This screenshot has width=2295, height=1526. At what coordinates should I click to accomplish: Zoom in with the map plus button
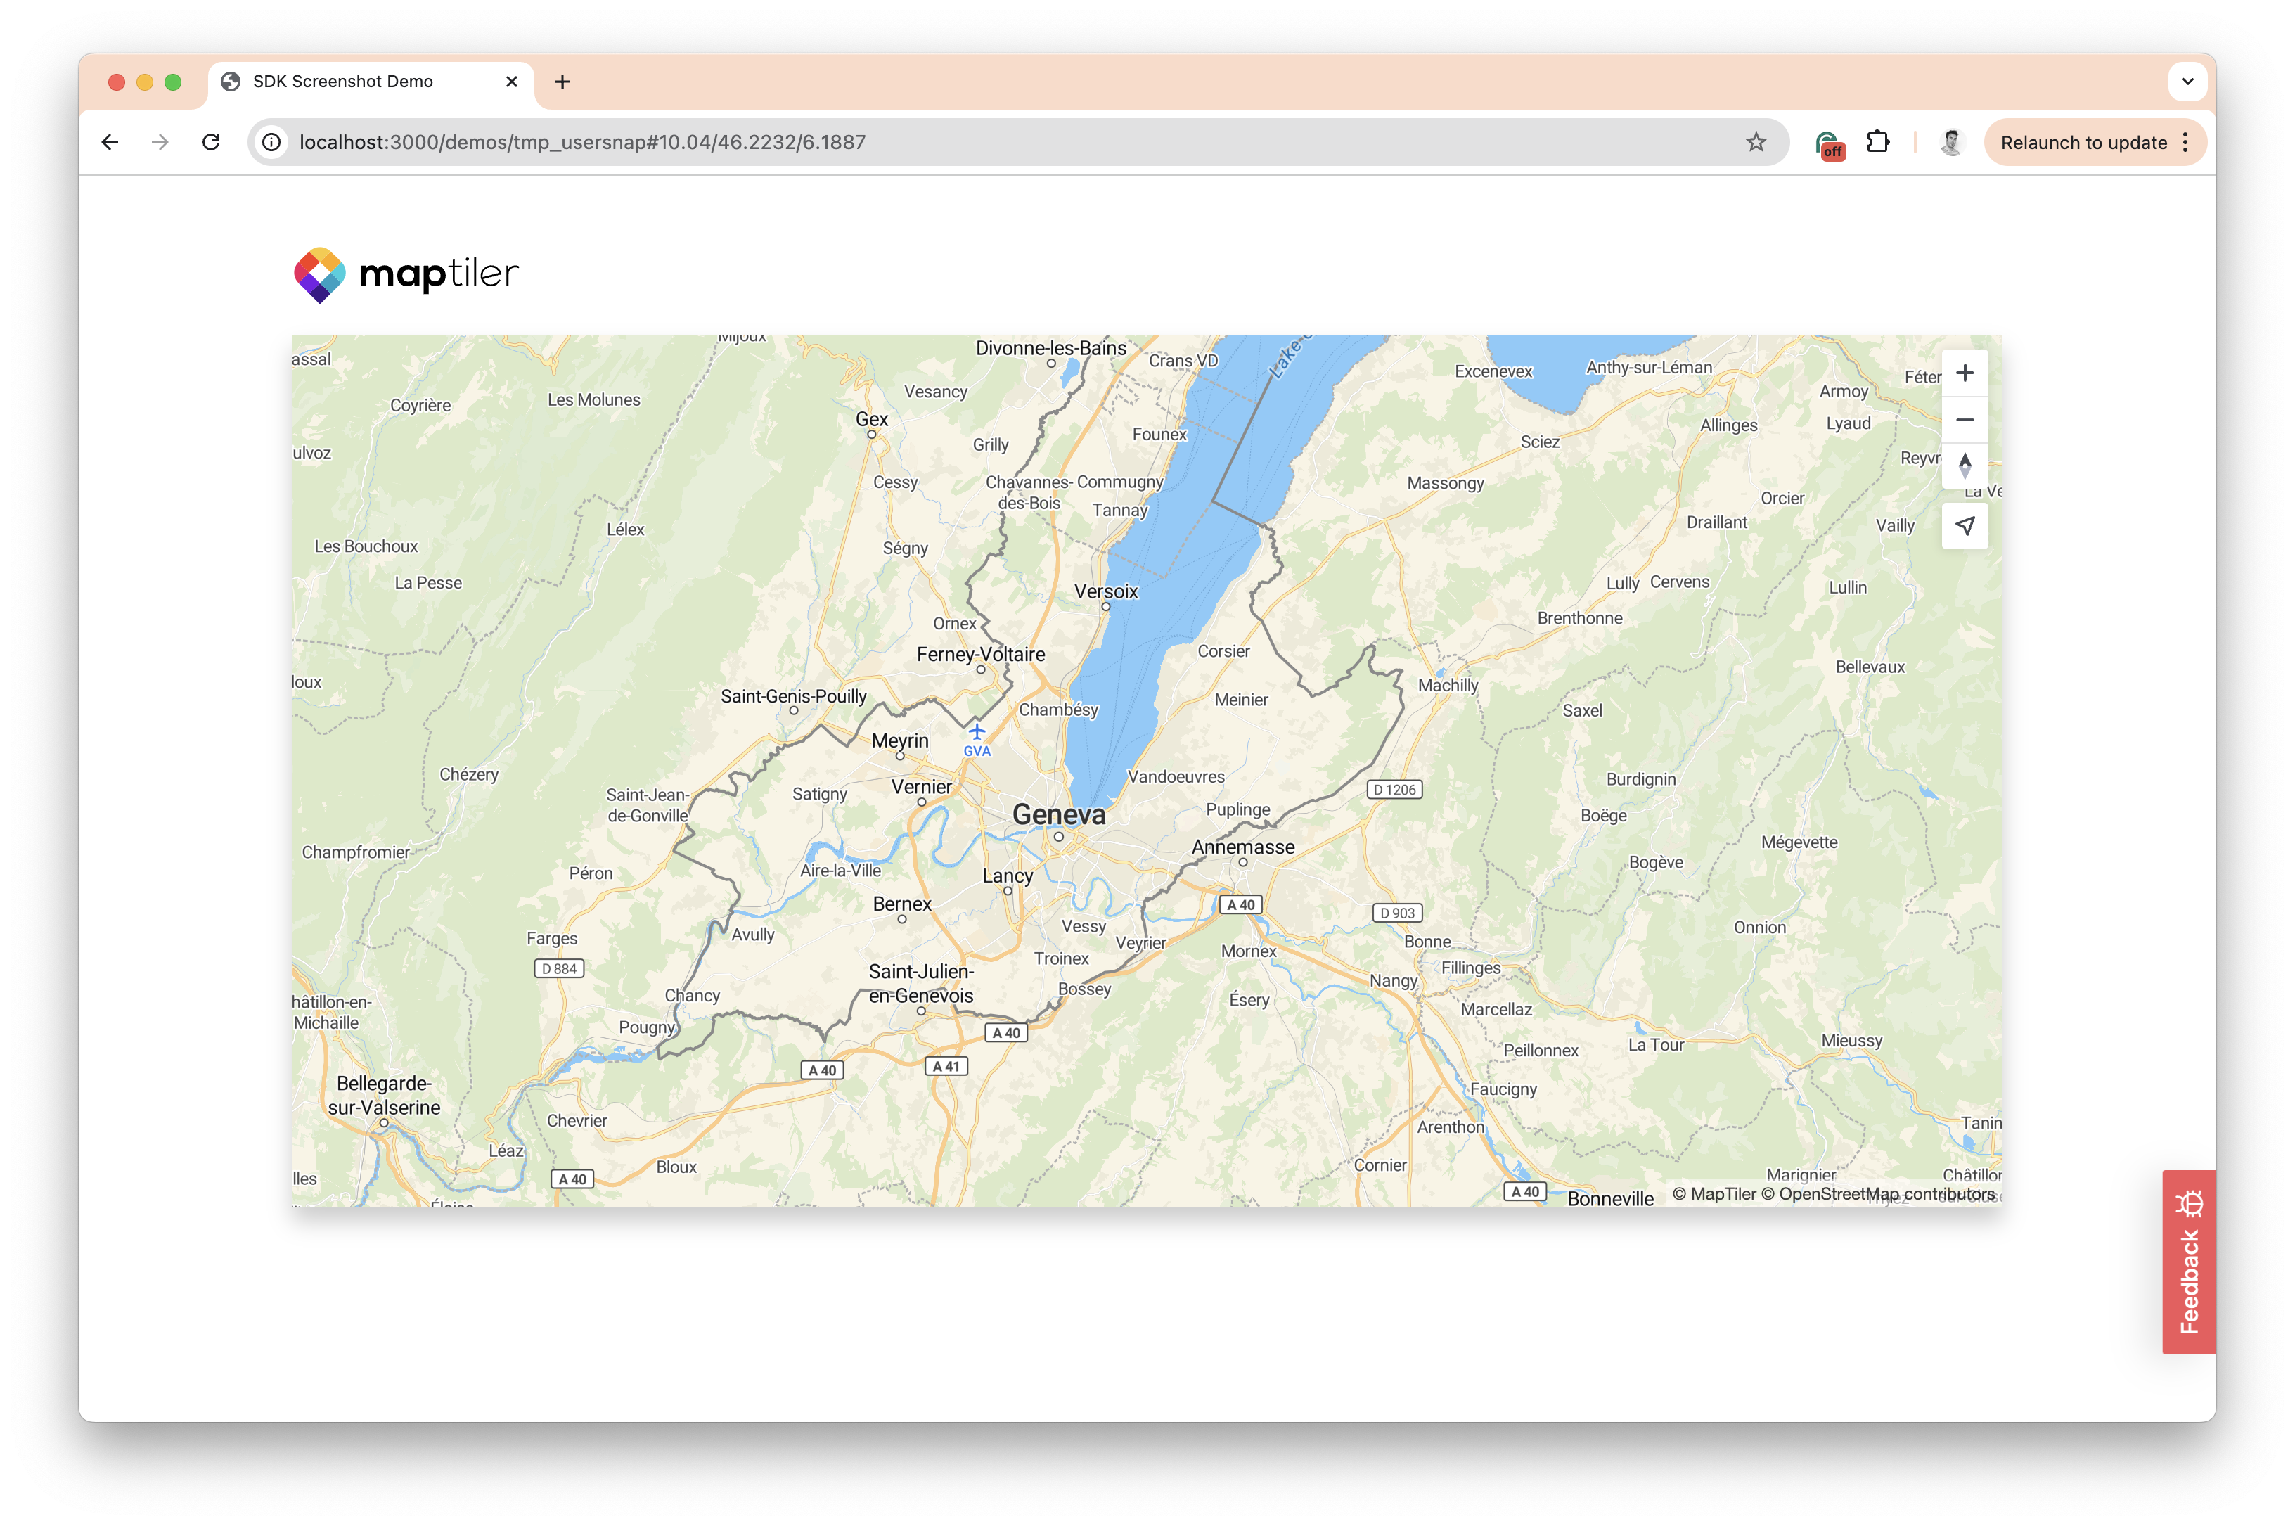[x=1965, y=373]
